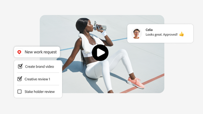The height and width of the screenshot is (114, 203).
Task: Check the Stake holder review checkbox
Action: (19, 92)
